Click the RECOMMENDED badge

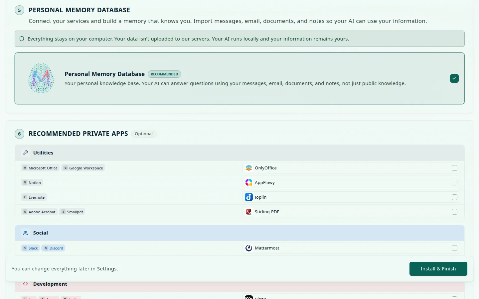[164, 74]
